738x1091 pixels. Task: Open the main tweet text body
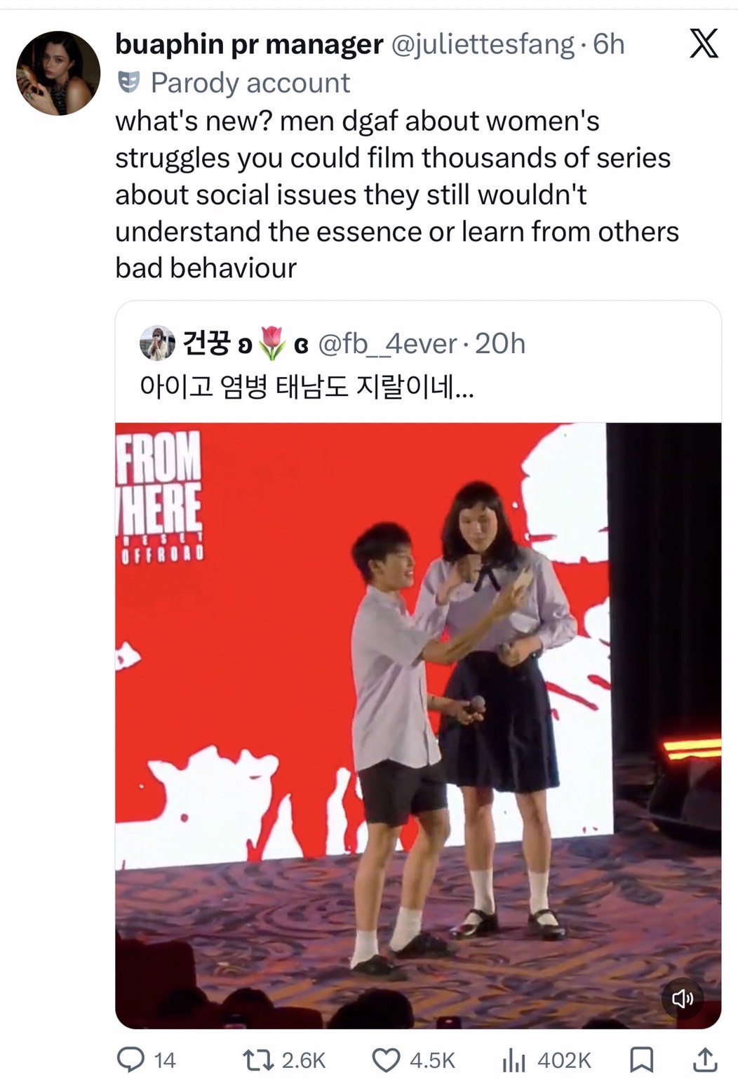coord(397,194)
